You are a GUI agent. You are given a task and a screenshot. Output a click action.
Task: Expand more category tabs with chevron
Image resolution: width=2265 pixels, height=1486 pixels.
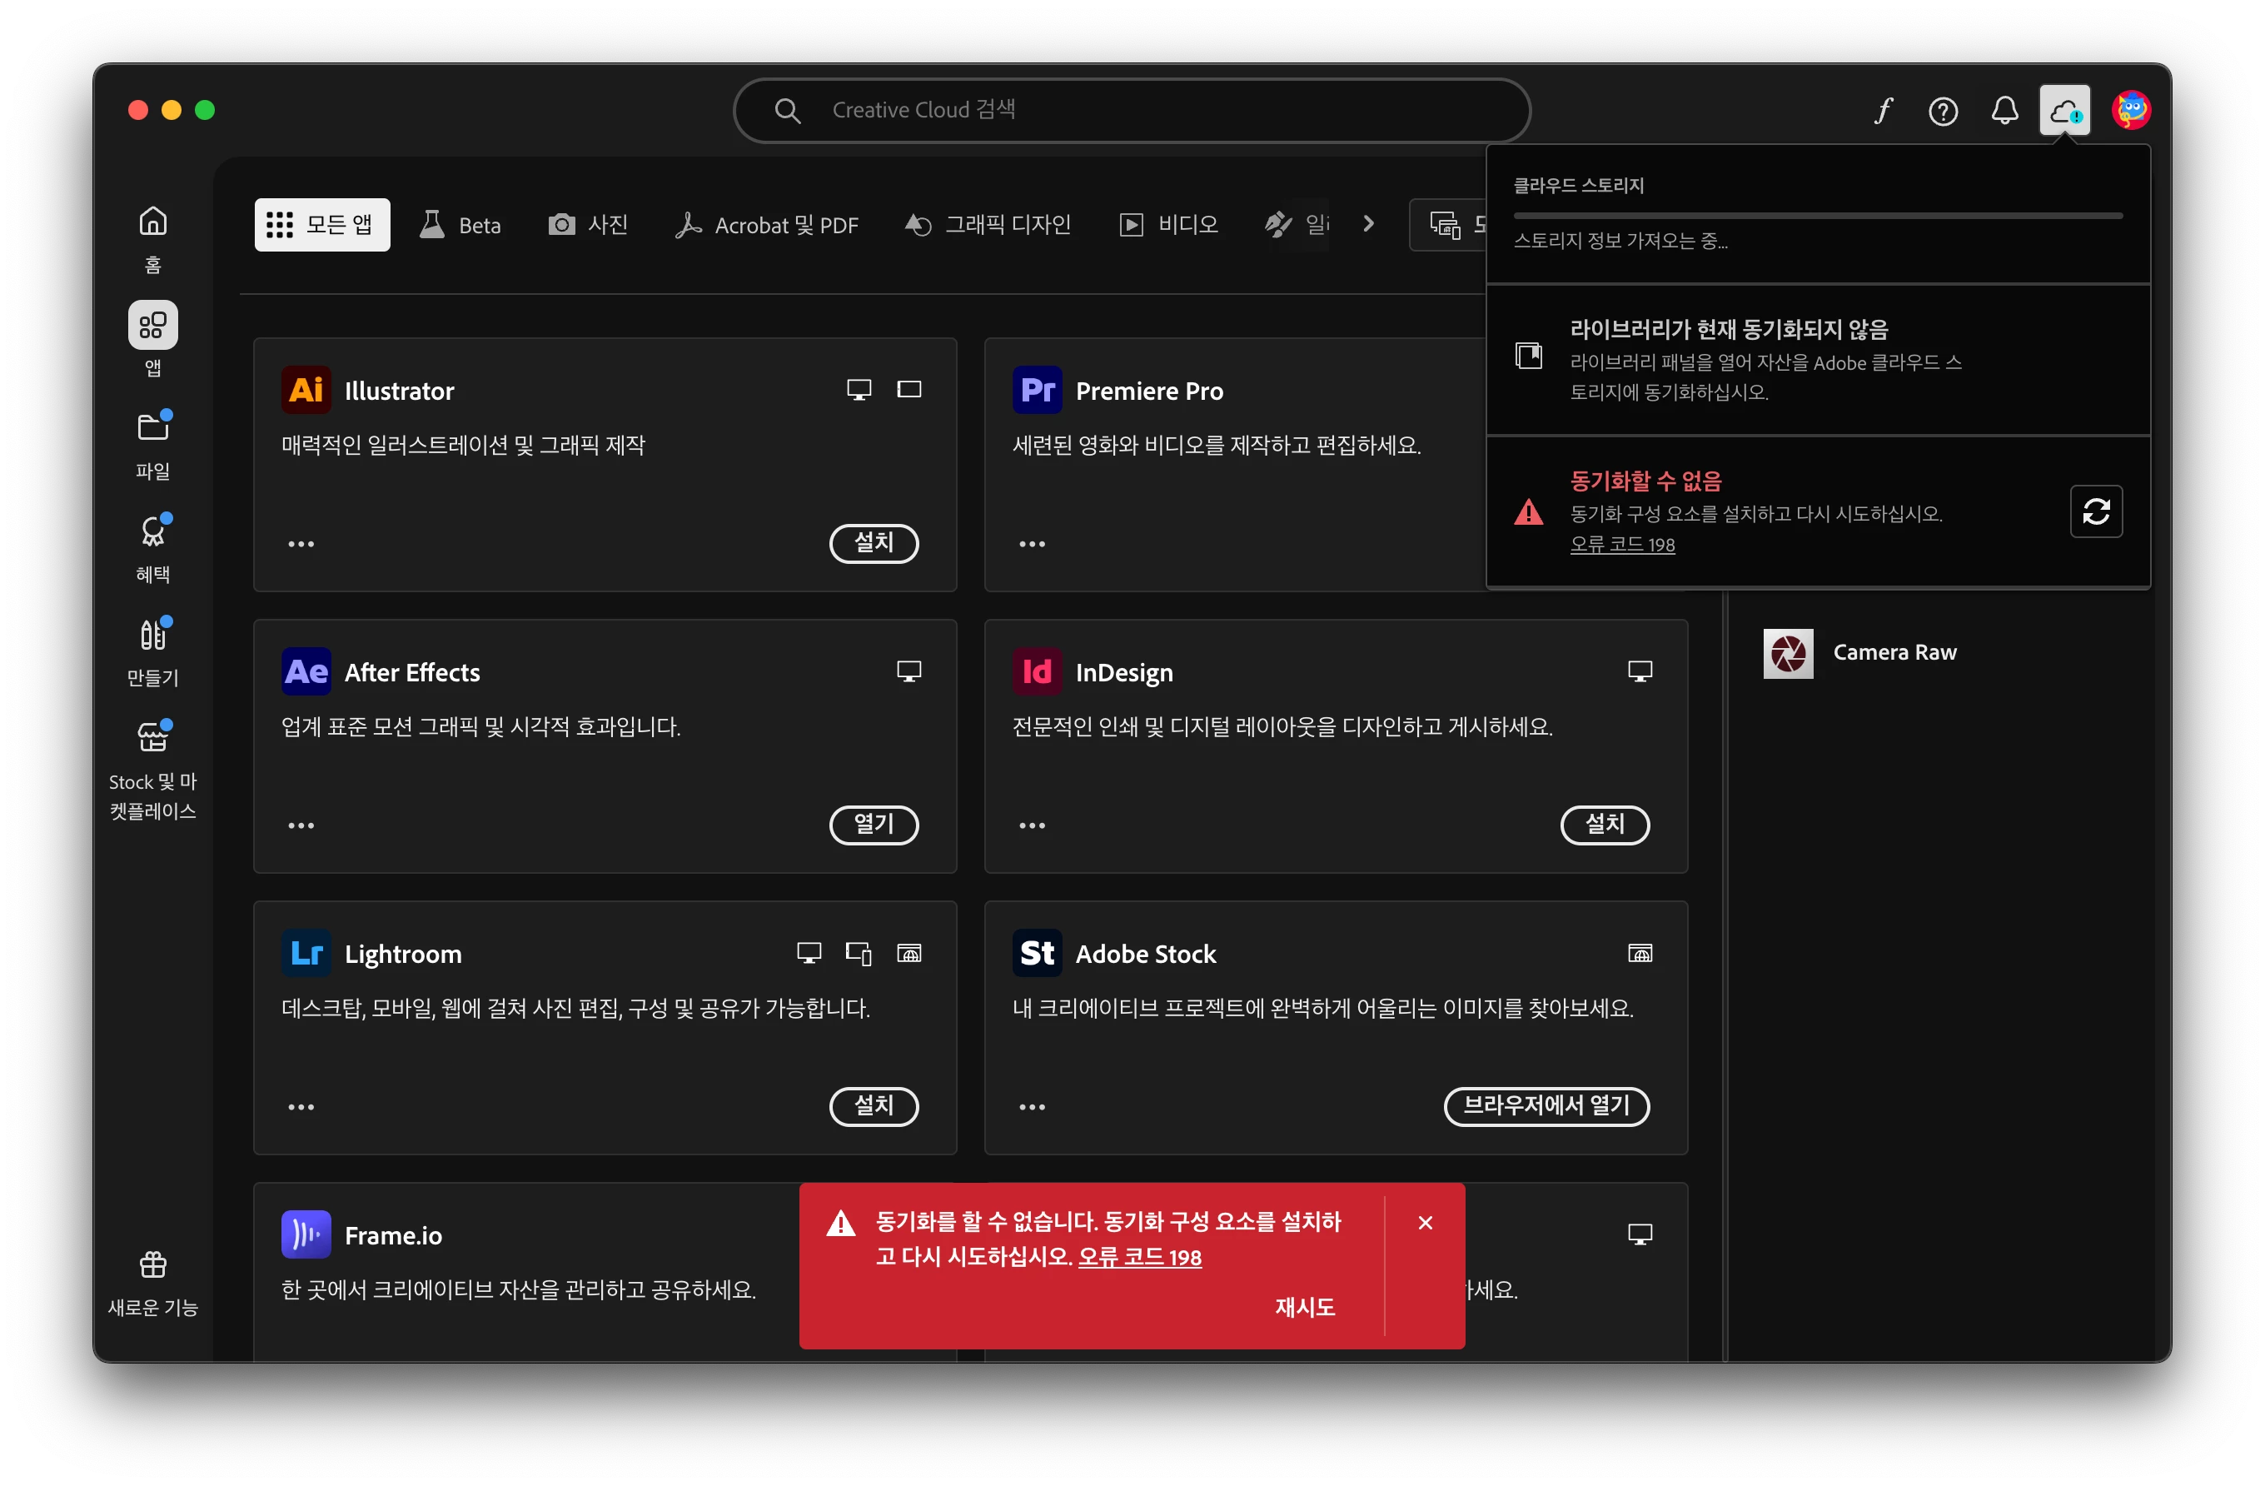1368,224
